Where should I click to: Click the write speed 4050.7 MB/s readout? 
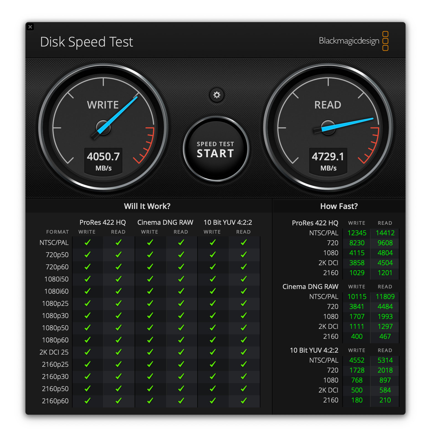(103, 161)
